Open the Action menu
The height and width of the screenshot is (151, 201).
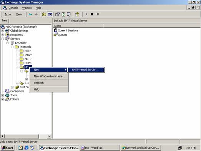click(8, 14)
